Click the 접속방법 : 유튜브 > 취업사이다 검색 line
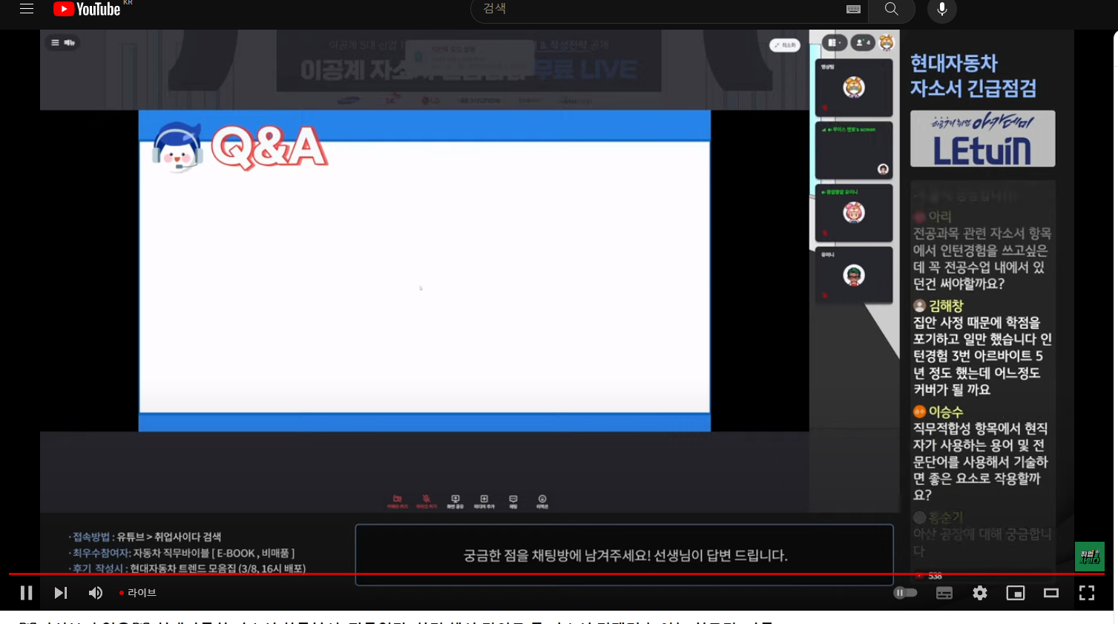This screenshot has width=1118, height=624. (145, 537)
